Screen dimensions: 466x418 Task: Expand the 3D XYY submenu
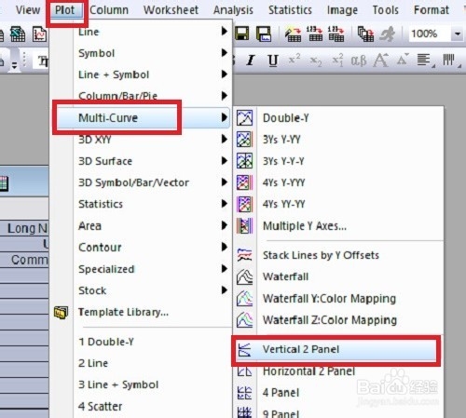pyautogui.click(x=224, y=139)
